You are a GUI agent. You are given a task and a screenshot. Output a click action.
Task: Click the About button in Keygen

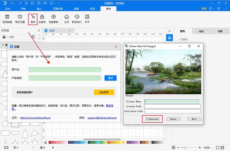(x=173, y=119)
